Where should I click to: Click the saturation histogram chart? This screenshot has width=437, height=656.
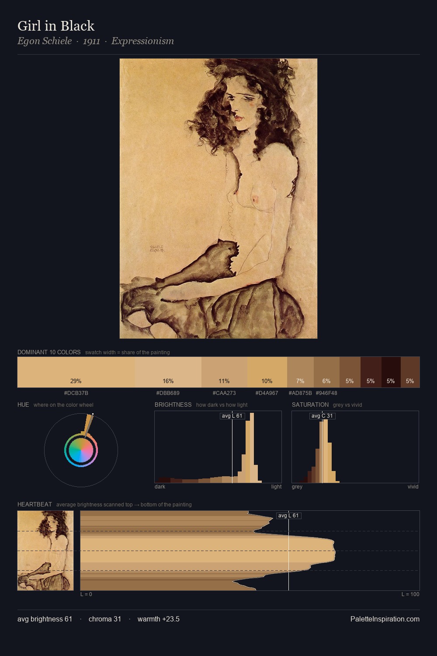pyautogui.click(x=355, y=447)
